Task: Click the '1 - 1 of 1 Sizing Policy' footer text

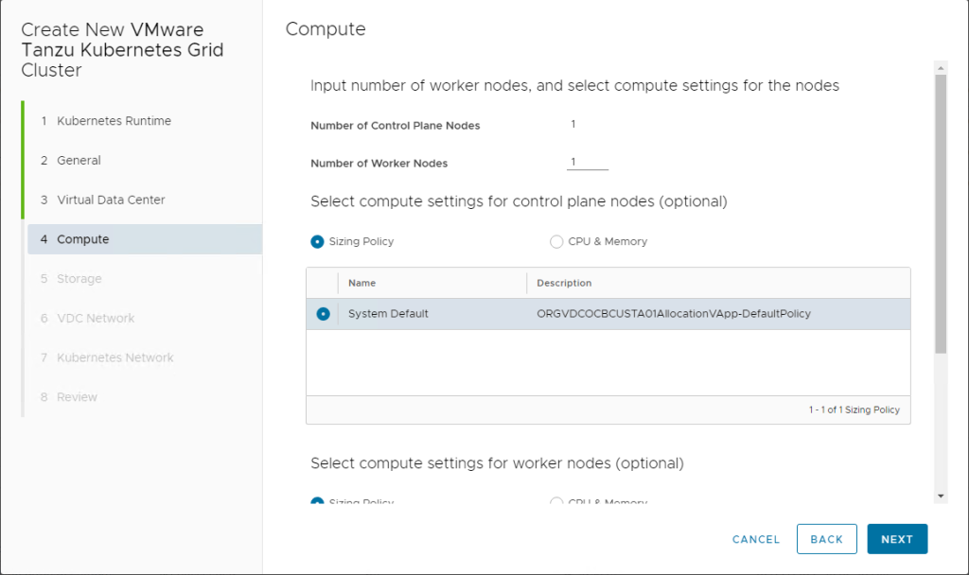Action: 854,409
